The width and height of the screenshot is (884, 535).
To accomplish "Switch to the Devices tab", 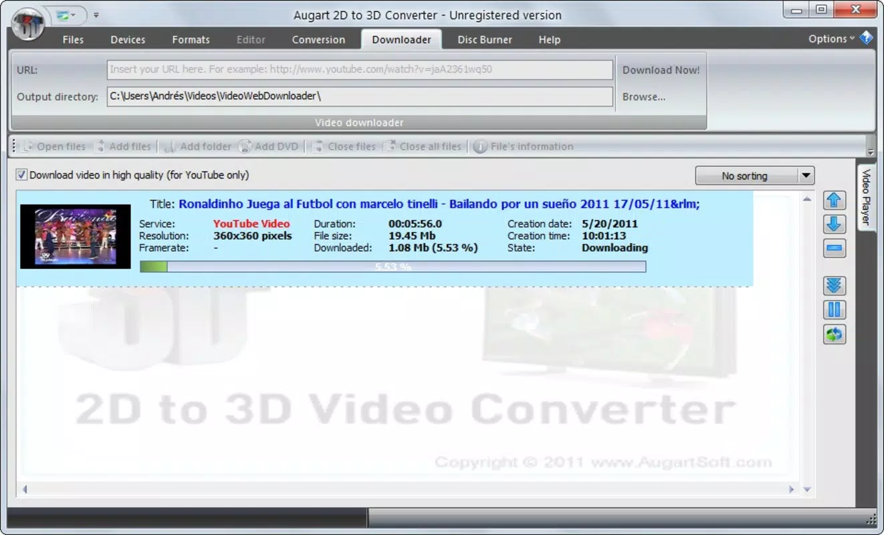I will pyautogui.click(x=128, y=39).
